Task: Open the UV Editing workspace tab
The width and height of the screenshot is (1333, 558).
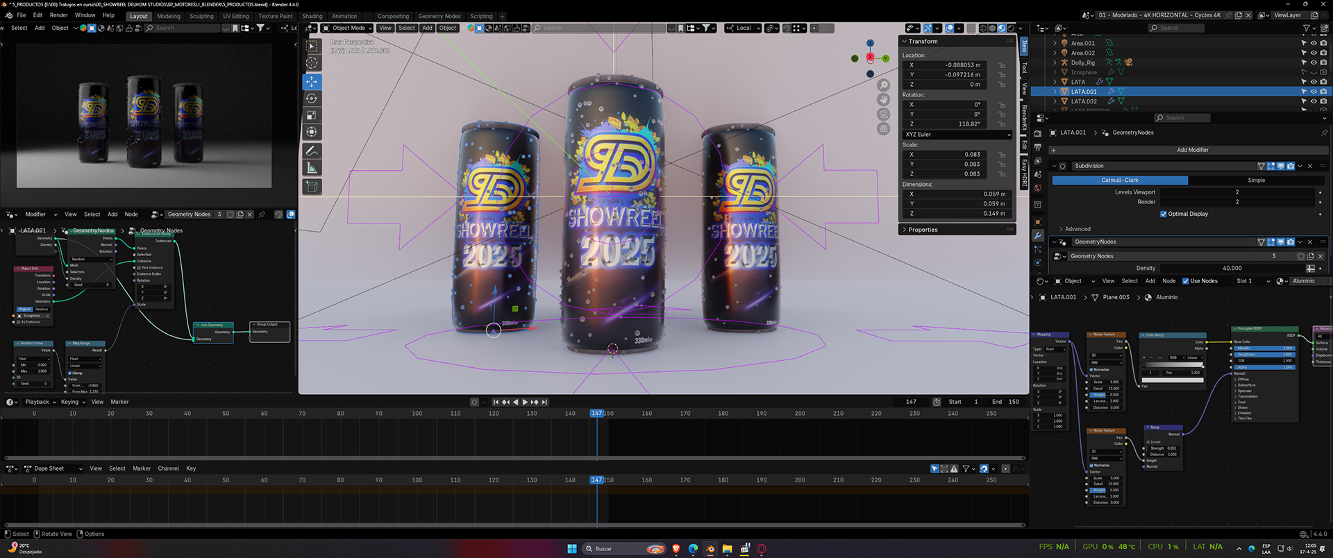Action: 235,16
